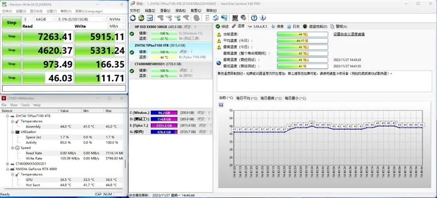Click the yellow warning alert toolbar icon
Viewport: 437px width, 198px height.
(x=141, y=18)
